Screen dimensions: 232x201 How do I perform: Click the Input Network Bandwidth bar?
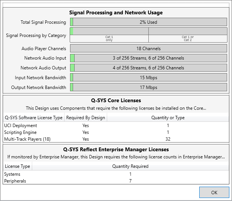pos(148,78)
